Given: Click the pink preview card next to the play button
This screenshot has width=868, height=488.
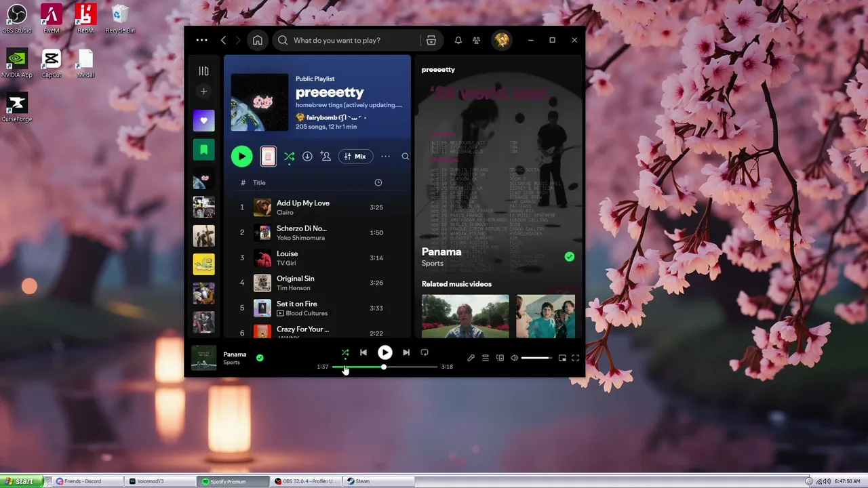Looking at the screenshot, I should (x=268, y=157).
